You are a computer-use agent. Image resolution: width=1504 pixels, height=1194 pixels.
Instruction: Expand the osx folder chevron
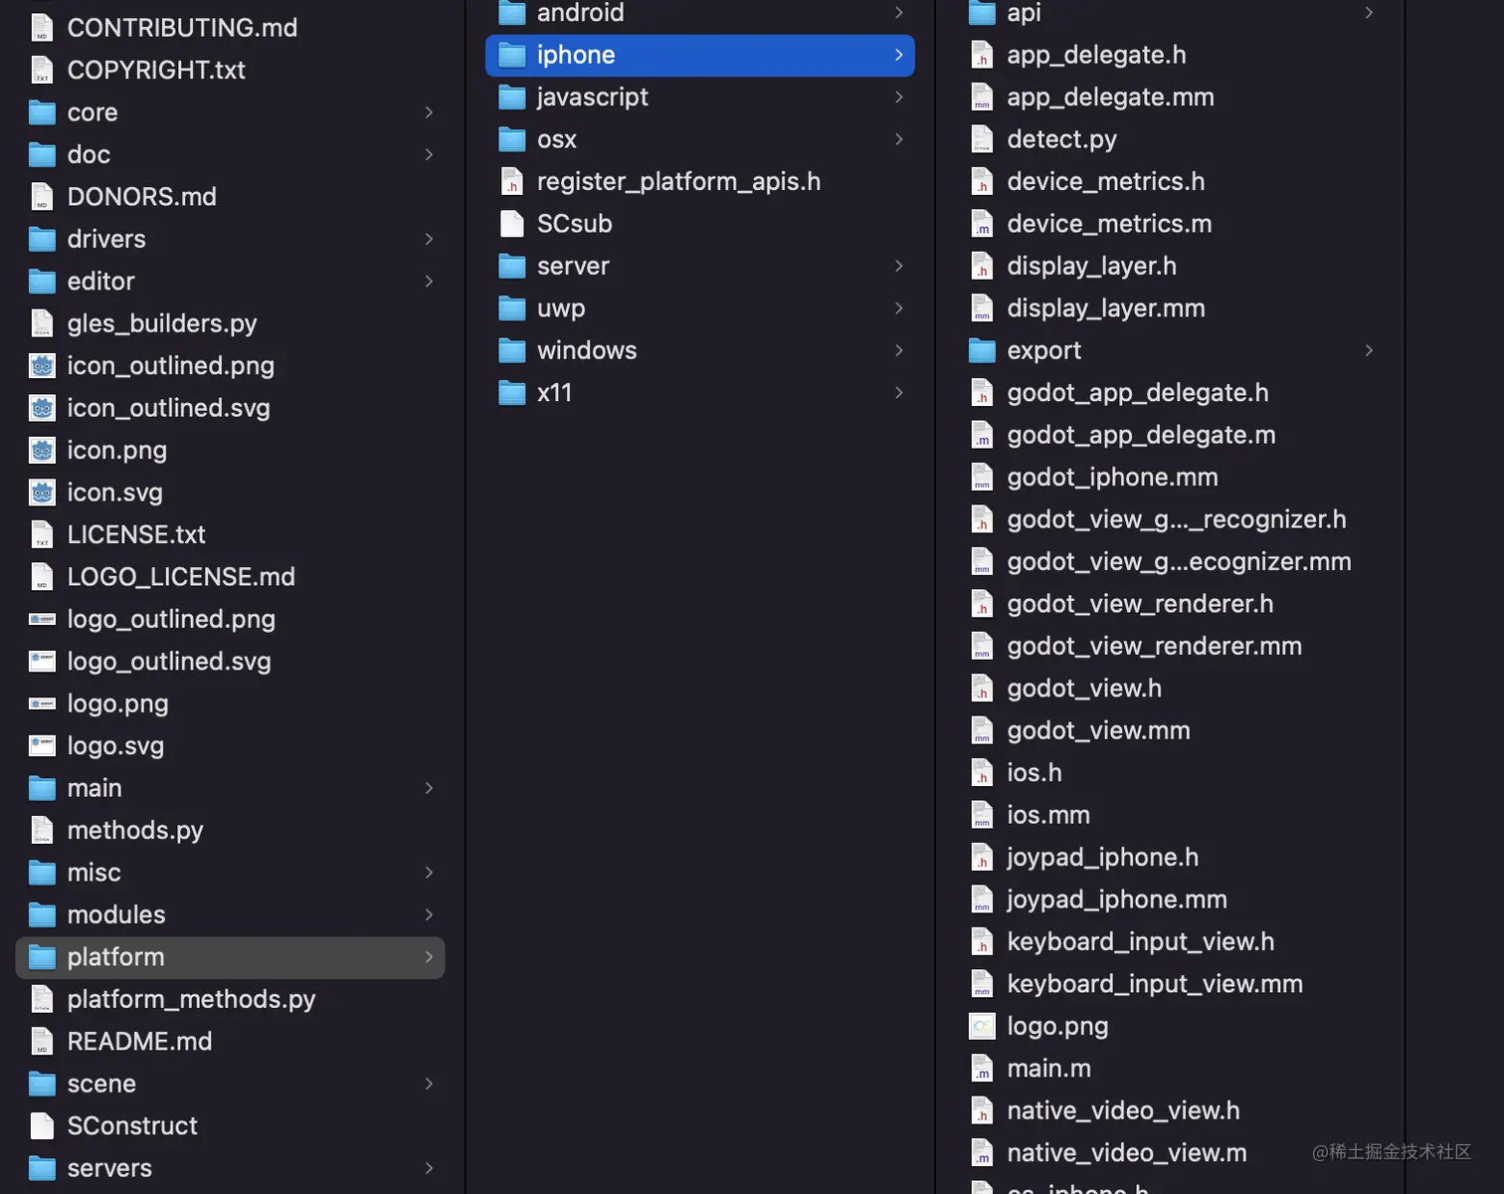(x=898, y=139)
